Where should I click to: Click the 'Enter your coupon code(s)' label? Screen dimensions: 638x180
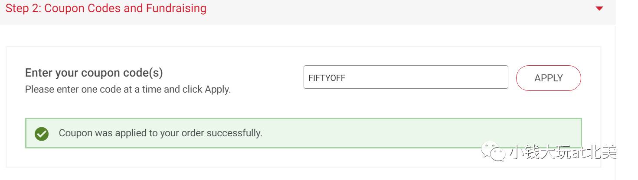[94, 73]
